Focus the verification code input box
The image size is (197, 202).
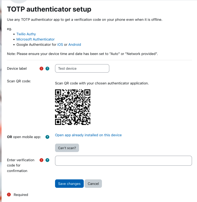(x=124, y=161)
